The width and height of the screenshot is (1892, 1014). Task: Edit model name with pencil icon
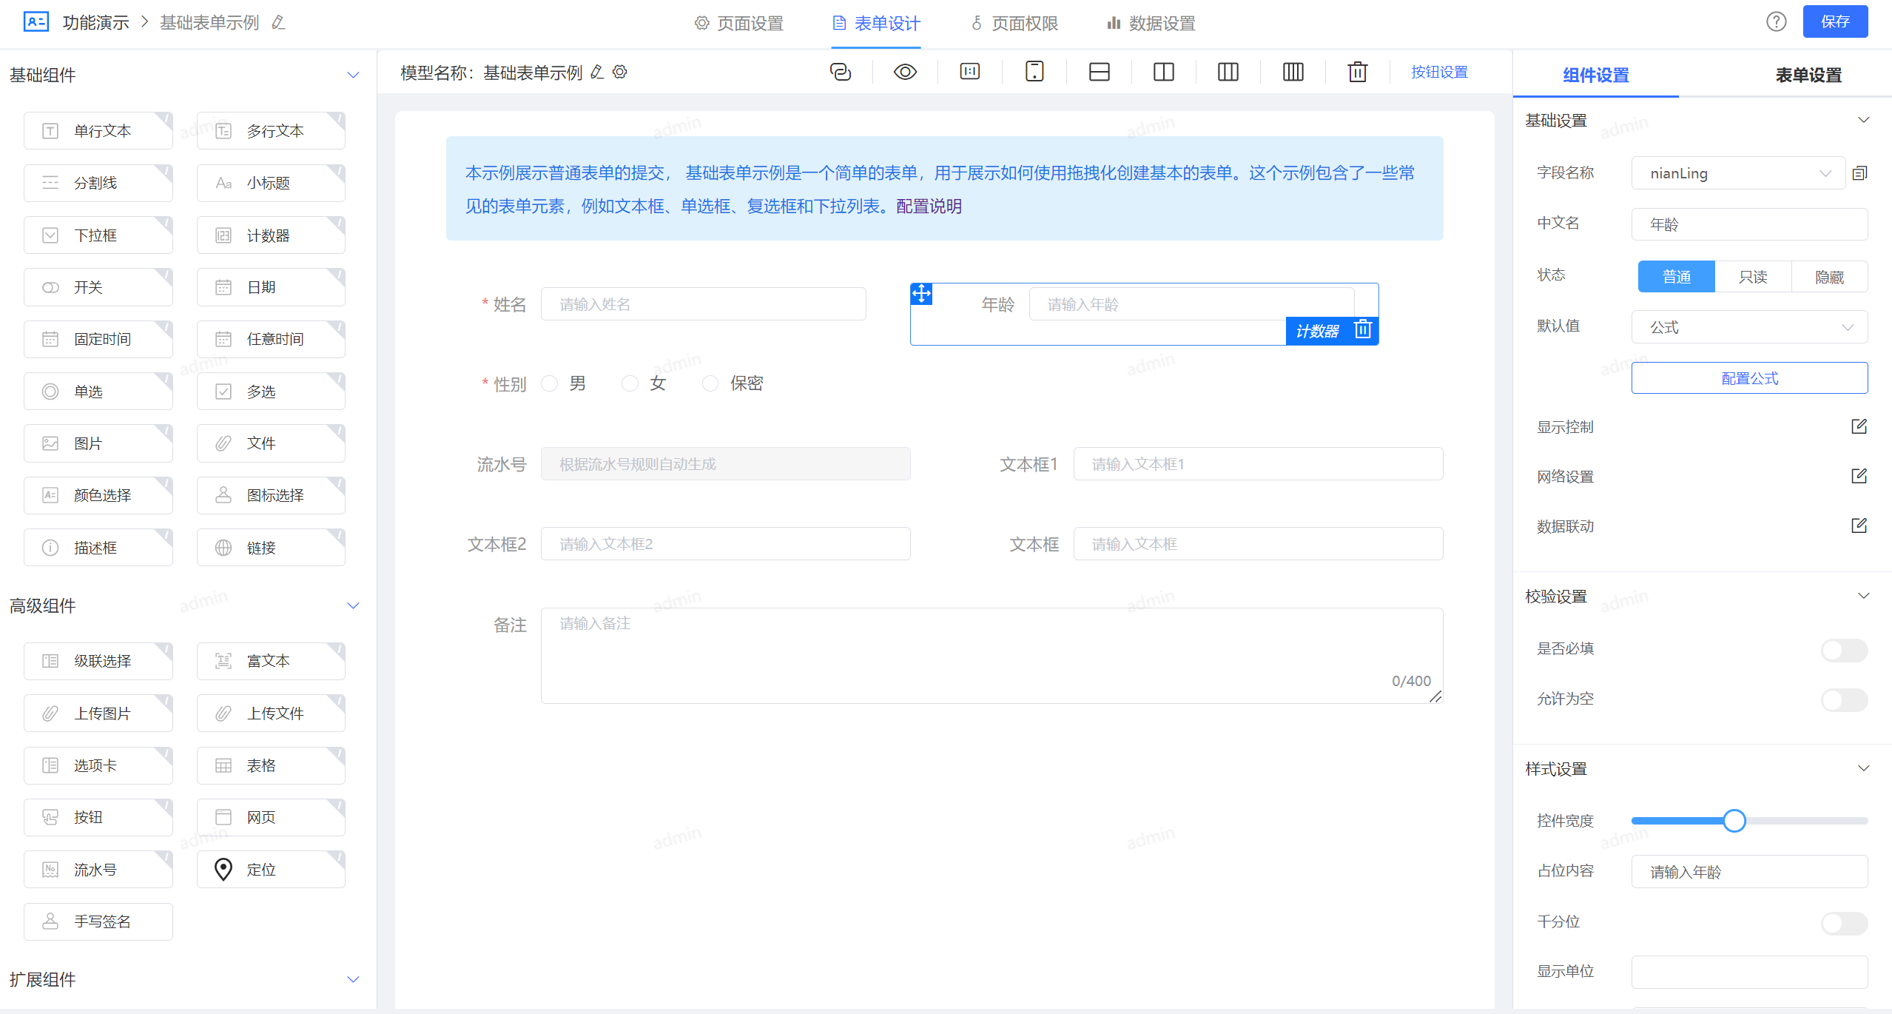(597, 72)
